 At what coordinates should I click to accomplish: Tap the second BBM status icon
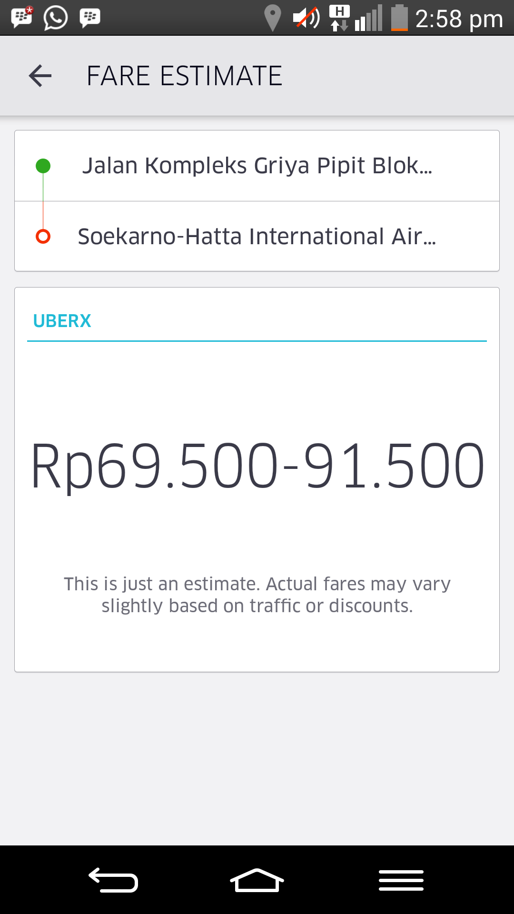coord(90,18)
